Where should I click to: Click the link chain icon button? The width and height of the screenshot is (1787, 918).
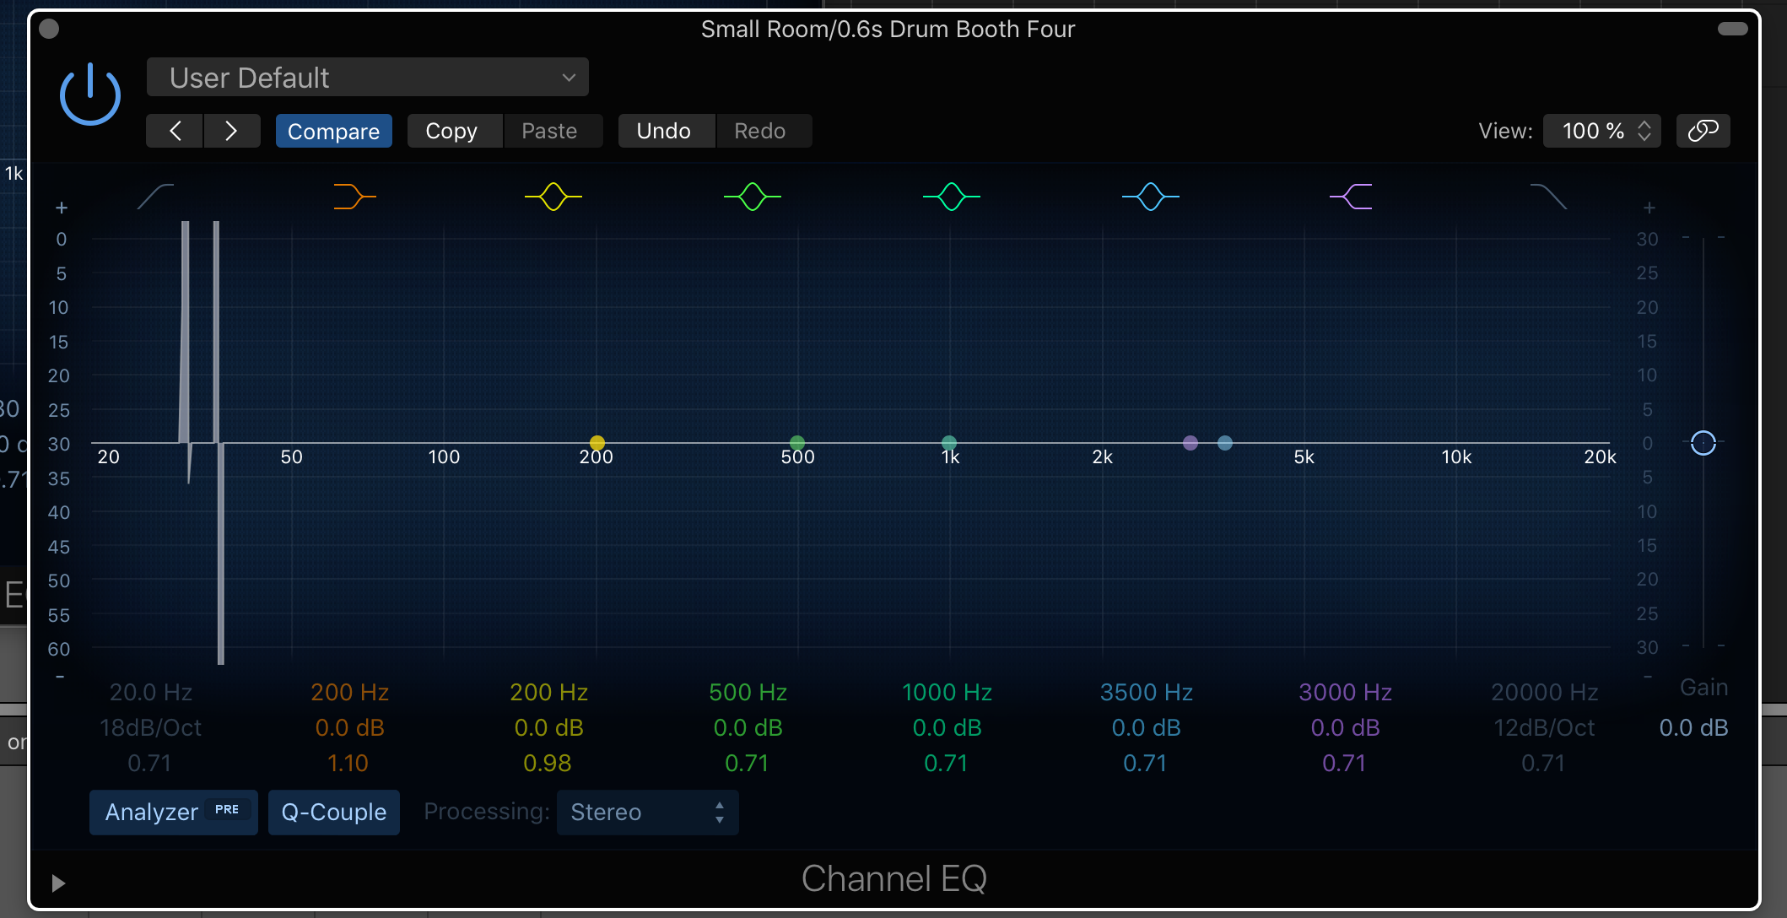[1703, 131]
